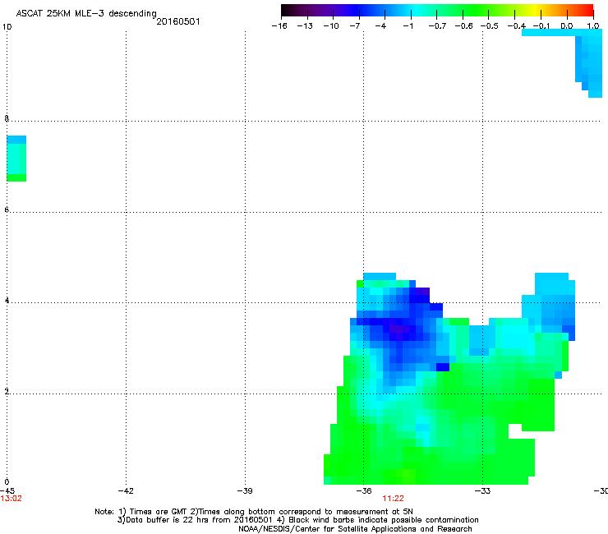Click the -0.4 colorbar label
The image size is (608, 534).
tap(517, 26)
